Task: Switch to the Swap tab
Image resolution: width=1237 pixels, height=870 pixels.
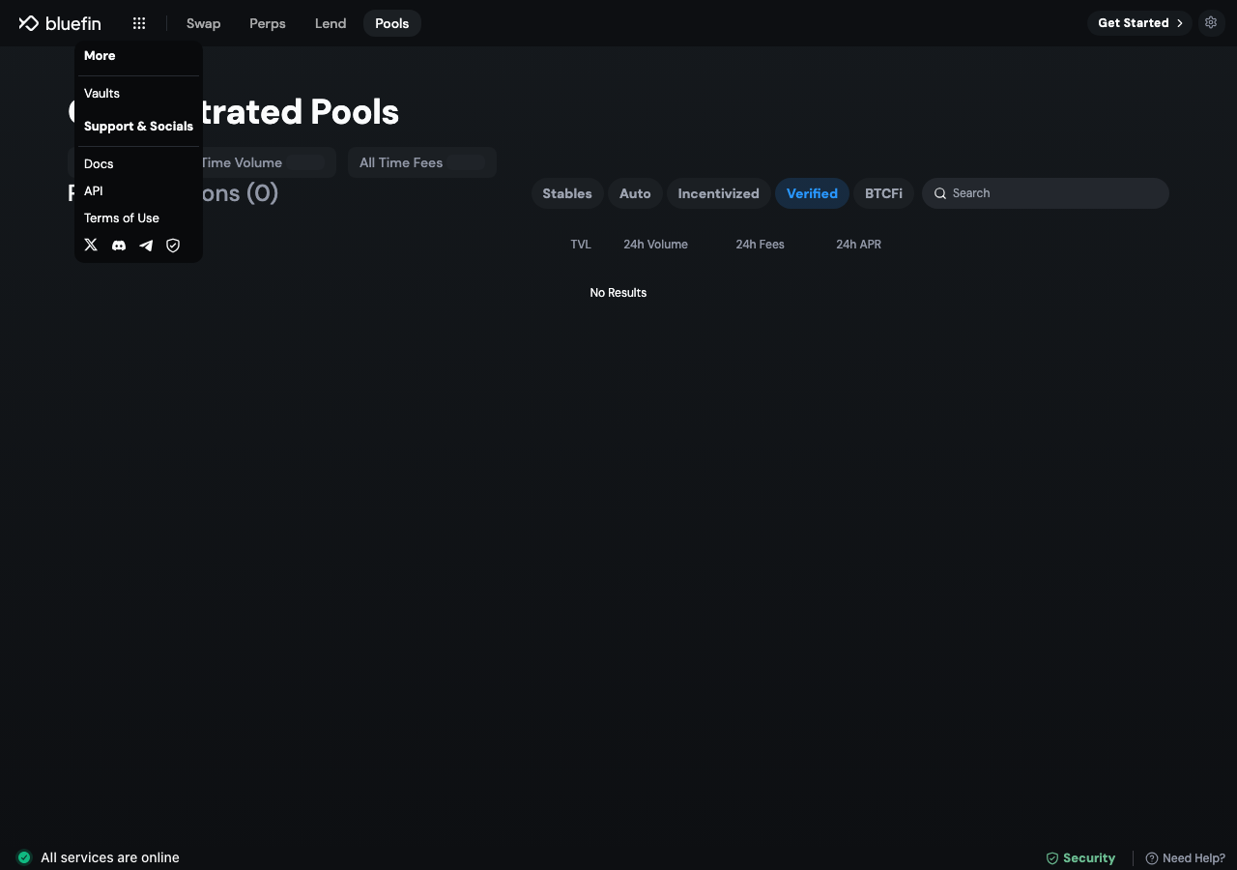Action: coord(203,23)
